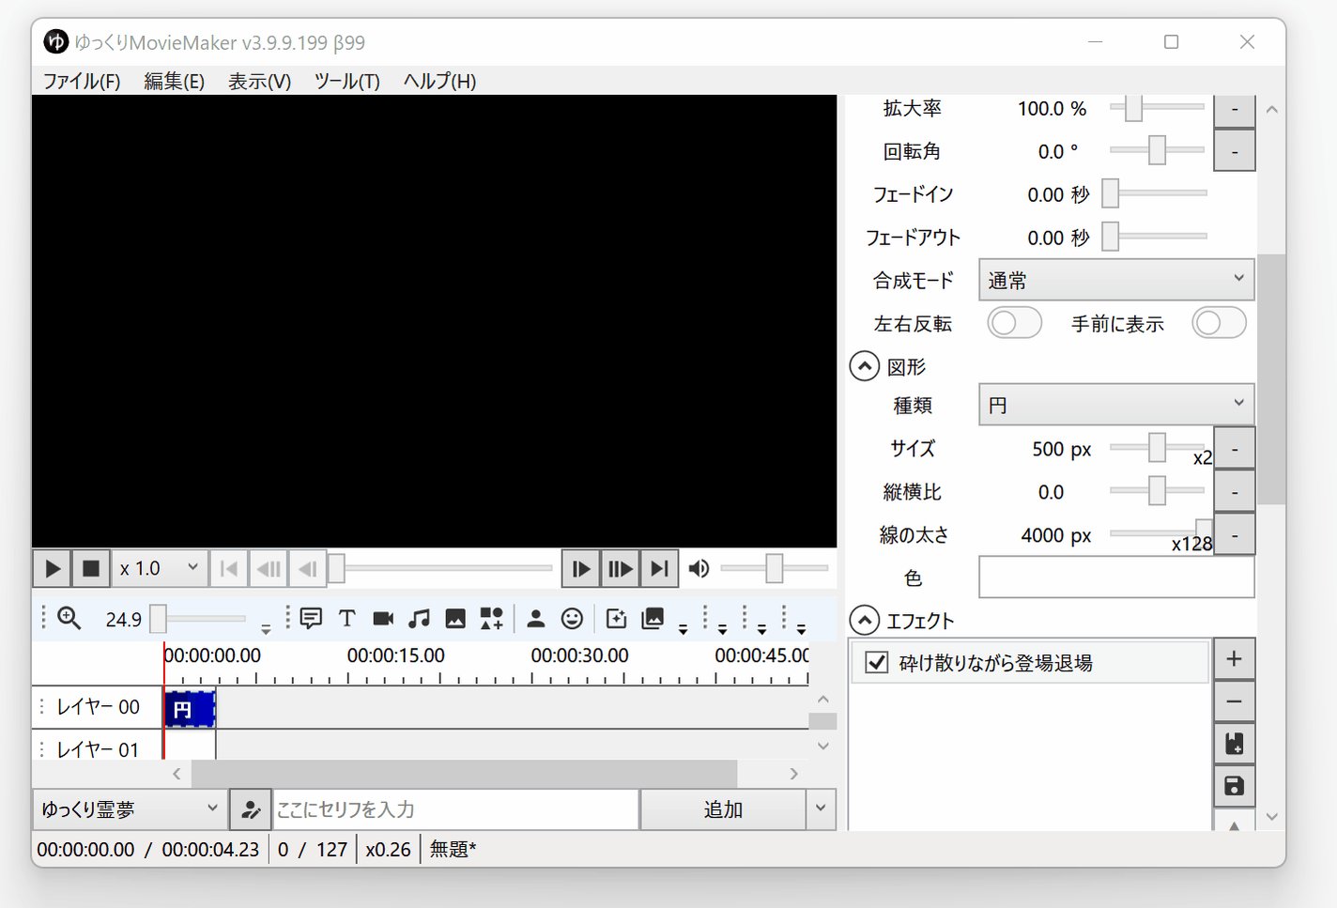1337x908 pixels.
Task: Open 表示(V) menu
Action: (260, 82)
